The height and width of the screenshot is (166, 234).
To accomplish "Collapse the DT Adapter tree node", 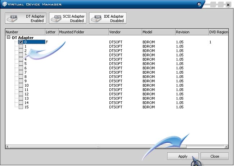I will click(9, 37).
